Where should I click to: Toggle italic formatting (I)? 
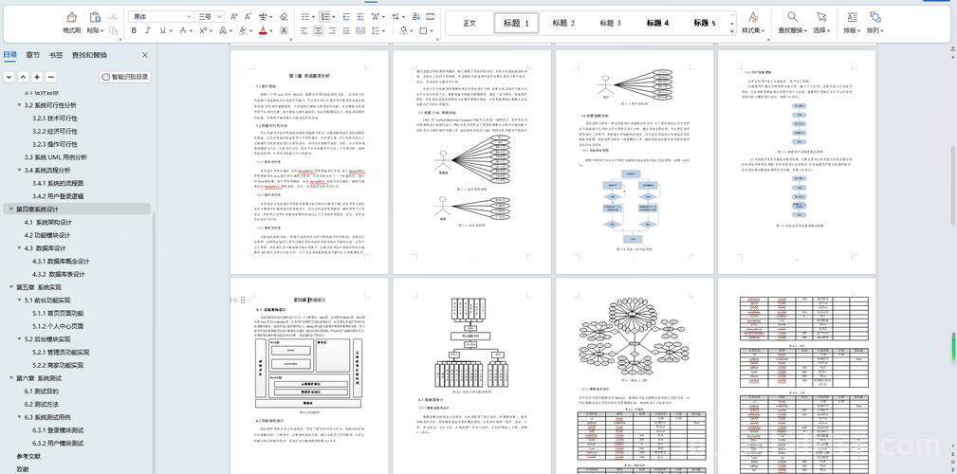tap(147, 30)
